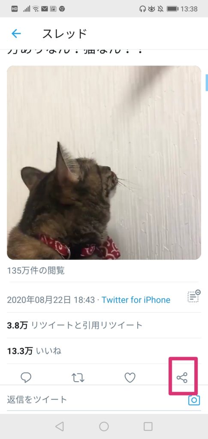Tap the Android recent apps square
Image resolution: width=208 pixels, height=439 pixels.
148,427
